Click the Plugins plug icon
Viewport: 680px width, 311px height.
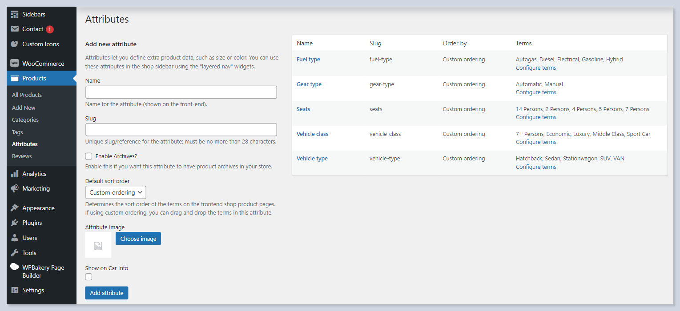15,223
